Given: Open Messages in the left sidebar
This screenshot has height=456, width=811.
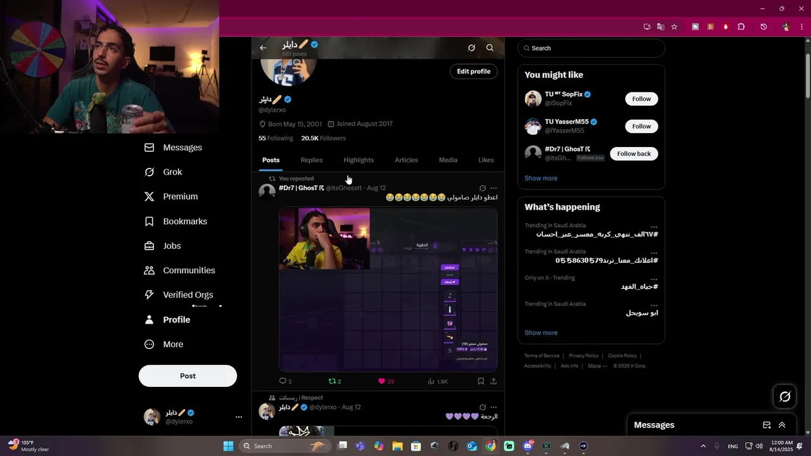Looking at the screenshot, I should click(x=173, y=148).
